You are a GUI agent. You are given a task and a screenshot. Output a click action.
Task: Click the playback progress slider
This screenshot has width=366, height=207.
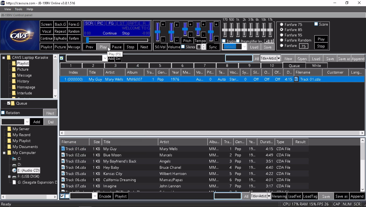(x=117, y=40)
